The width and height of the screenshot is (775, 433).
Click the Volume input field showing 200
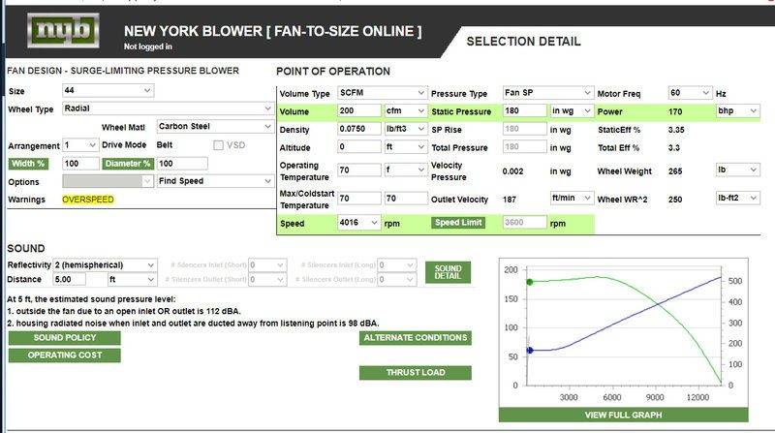359,110
